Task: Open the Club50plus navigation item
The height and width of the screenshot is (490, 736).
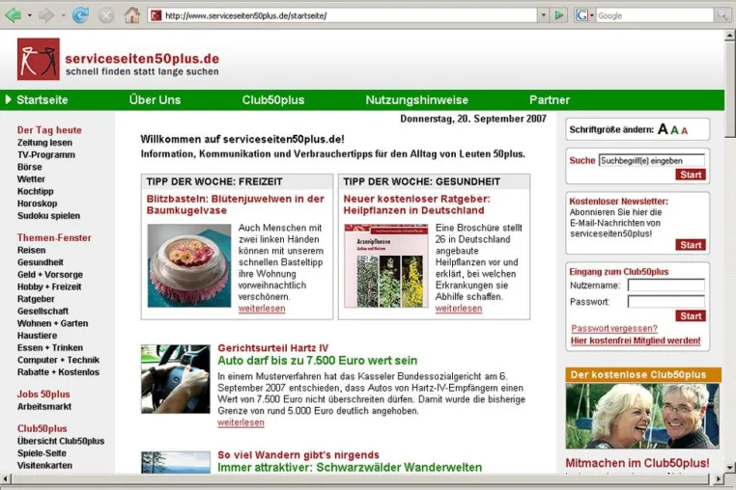Action: pos(273,100)
